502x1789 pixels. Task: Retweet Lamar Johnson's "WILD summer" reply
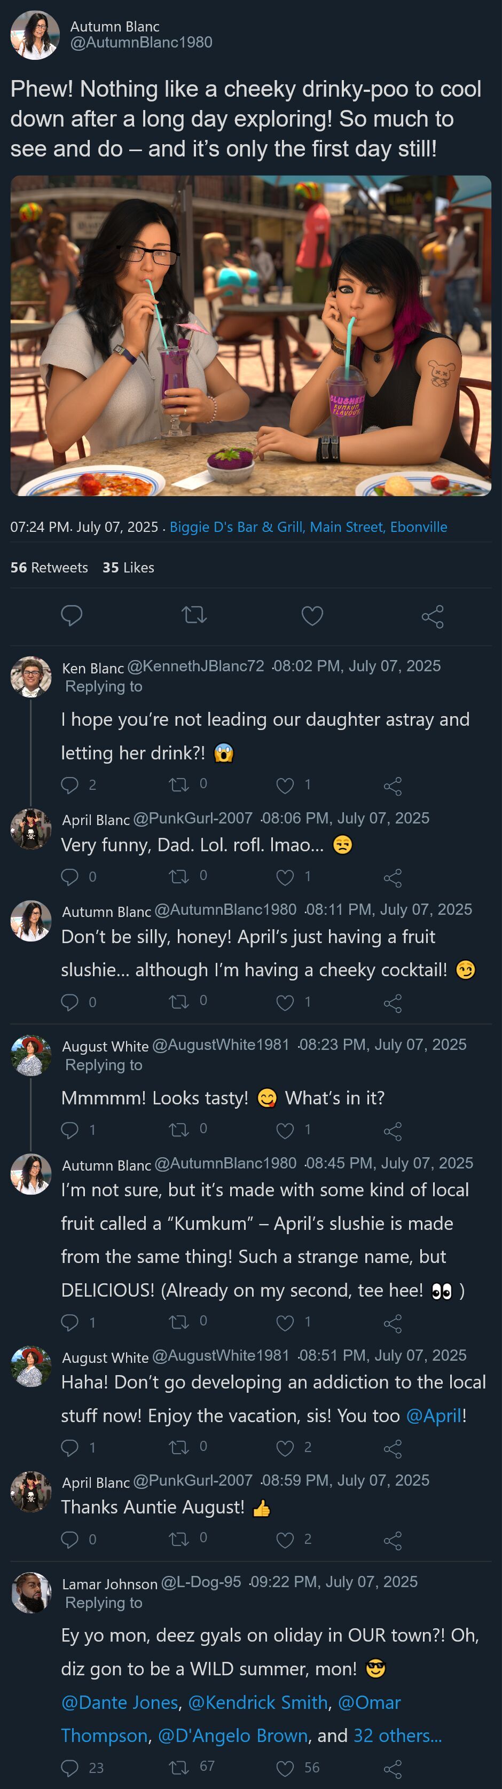(178, 1768)
